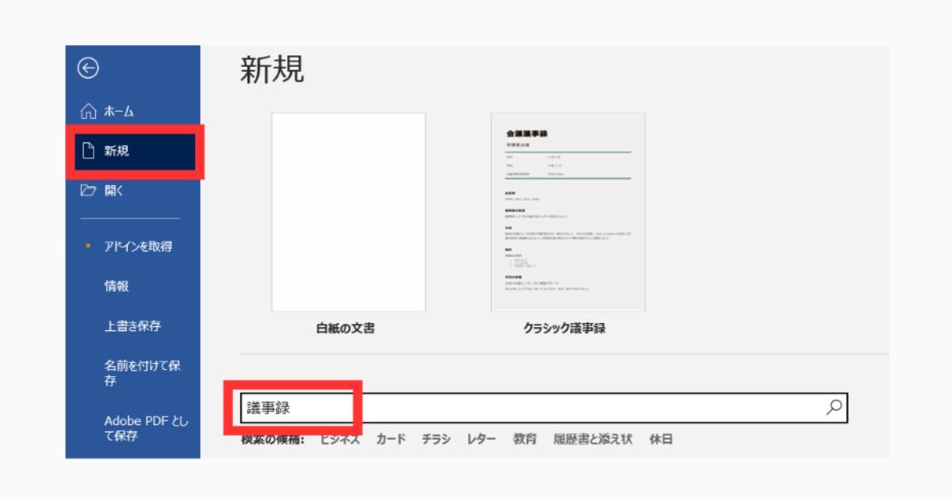The image size is (952, 499).
Task: Click the magnifier search icon
Action: click(x=834, y=408)
